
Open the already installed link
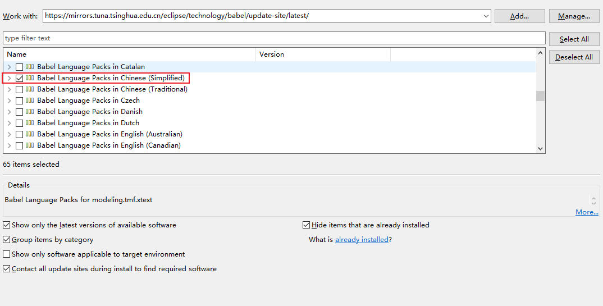tap(362, 240)
